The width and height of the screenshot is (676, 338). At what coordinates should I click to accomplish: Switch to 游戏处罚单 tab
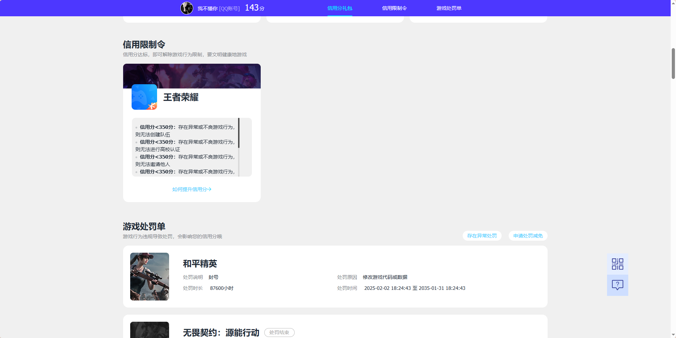(449, 8)
